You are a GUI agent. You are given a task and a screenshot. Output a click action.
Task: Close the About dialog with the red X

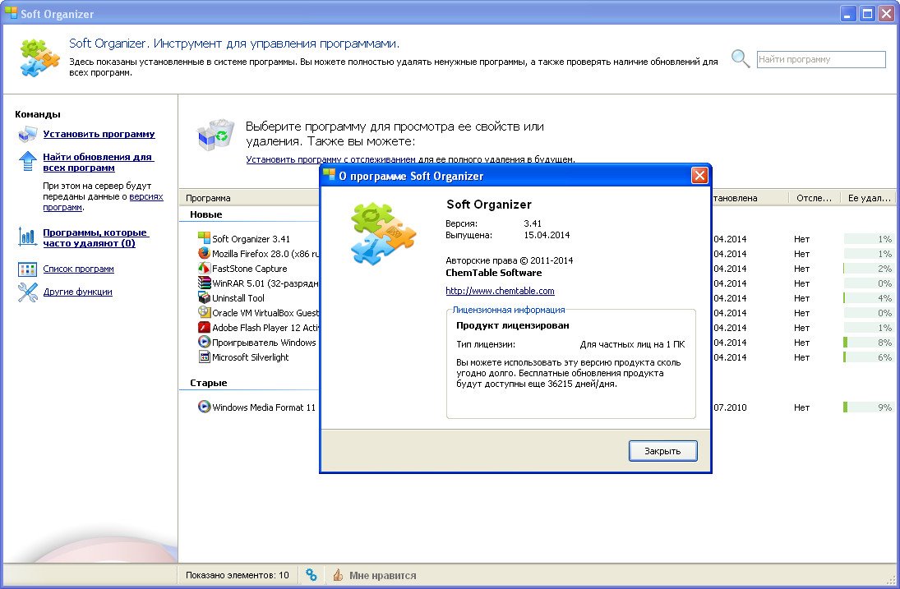(699, 176)
